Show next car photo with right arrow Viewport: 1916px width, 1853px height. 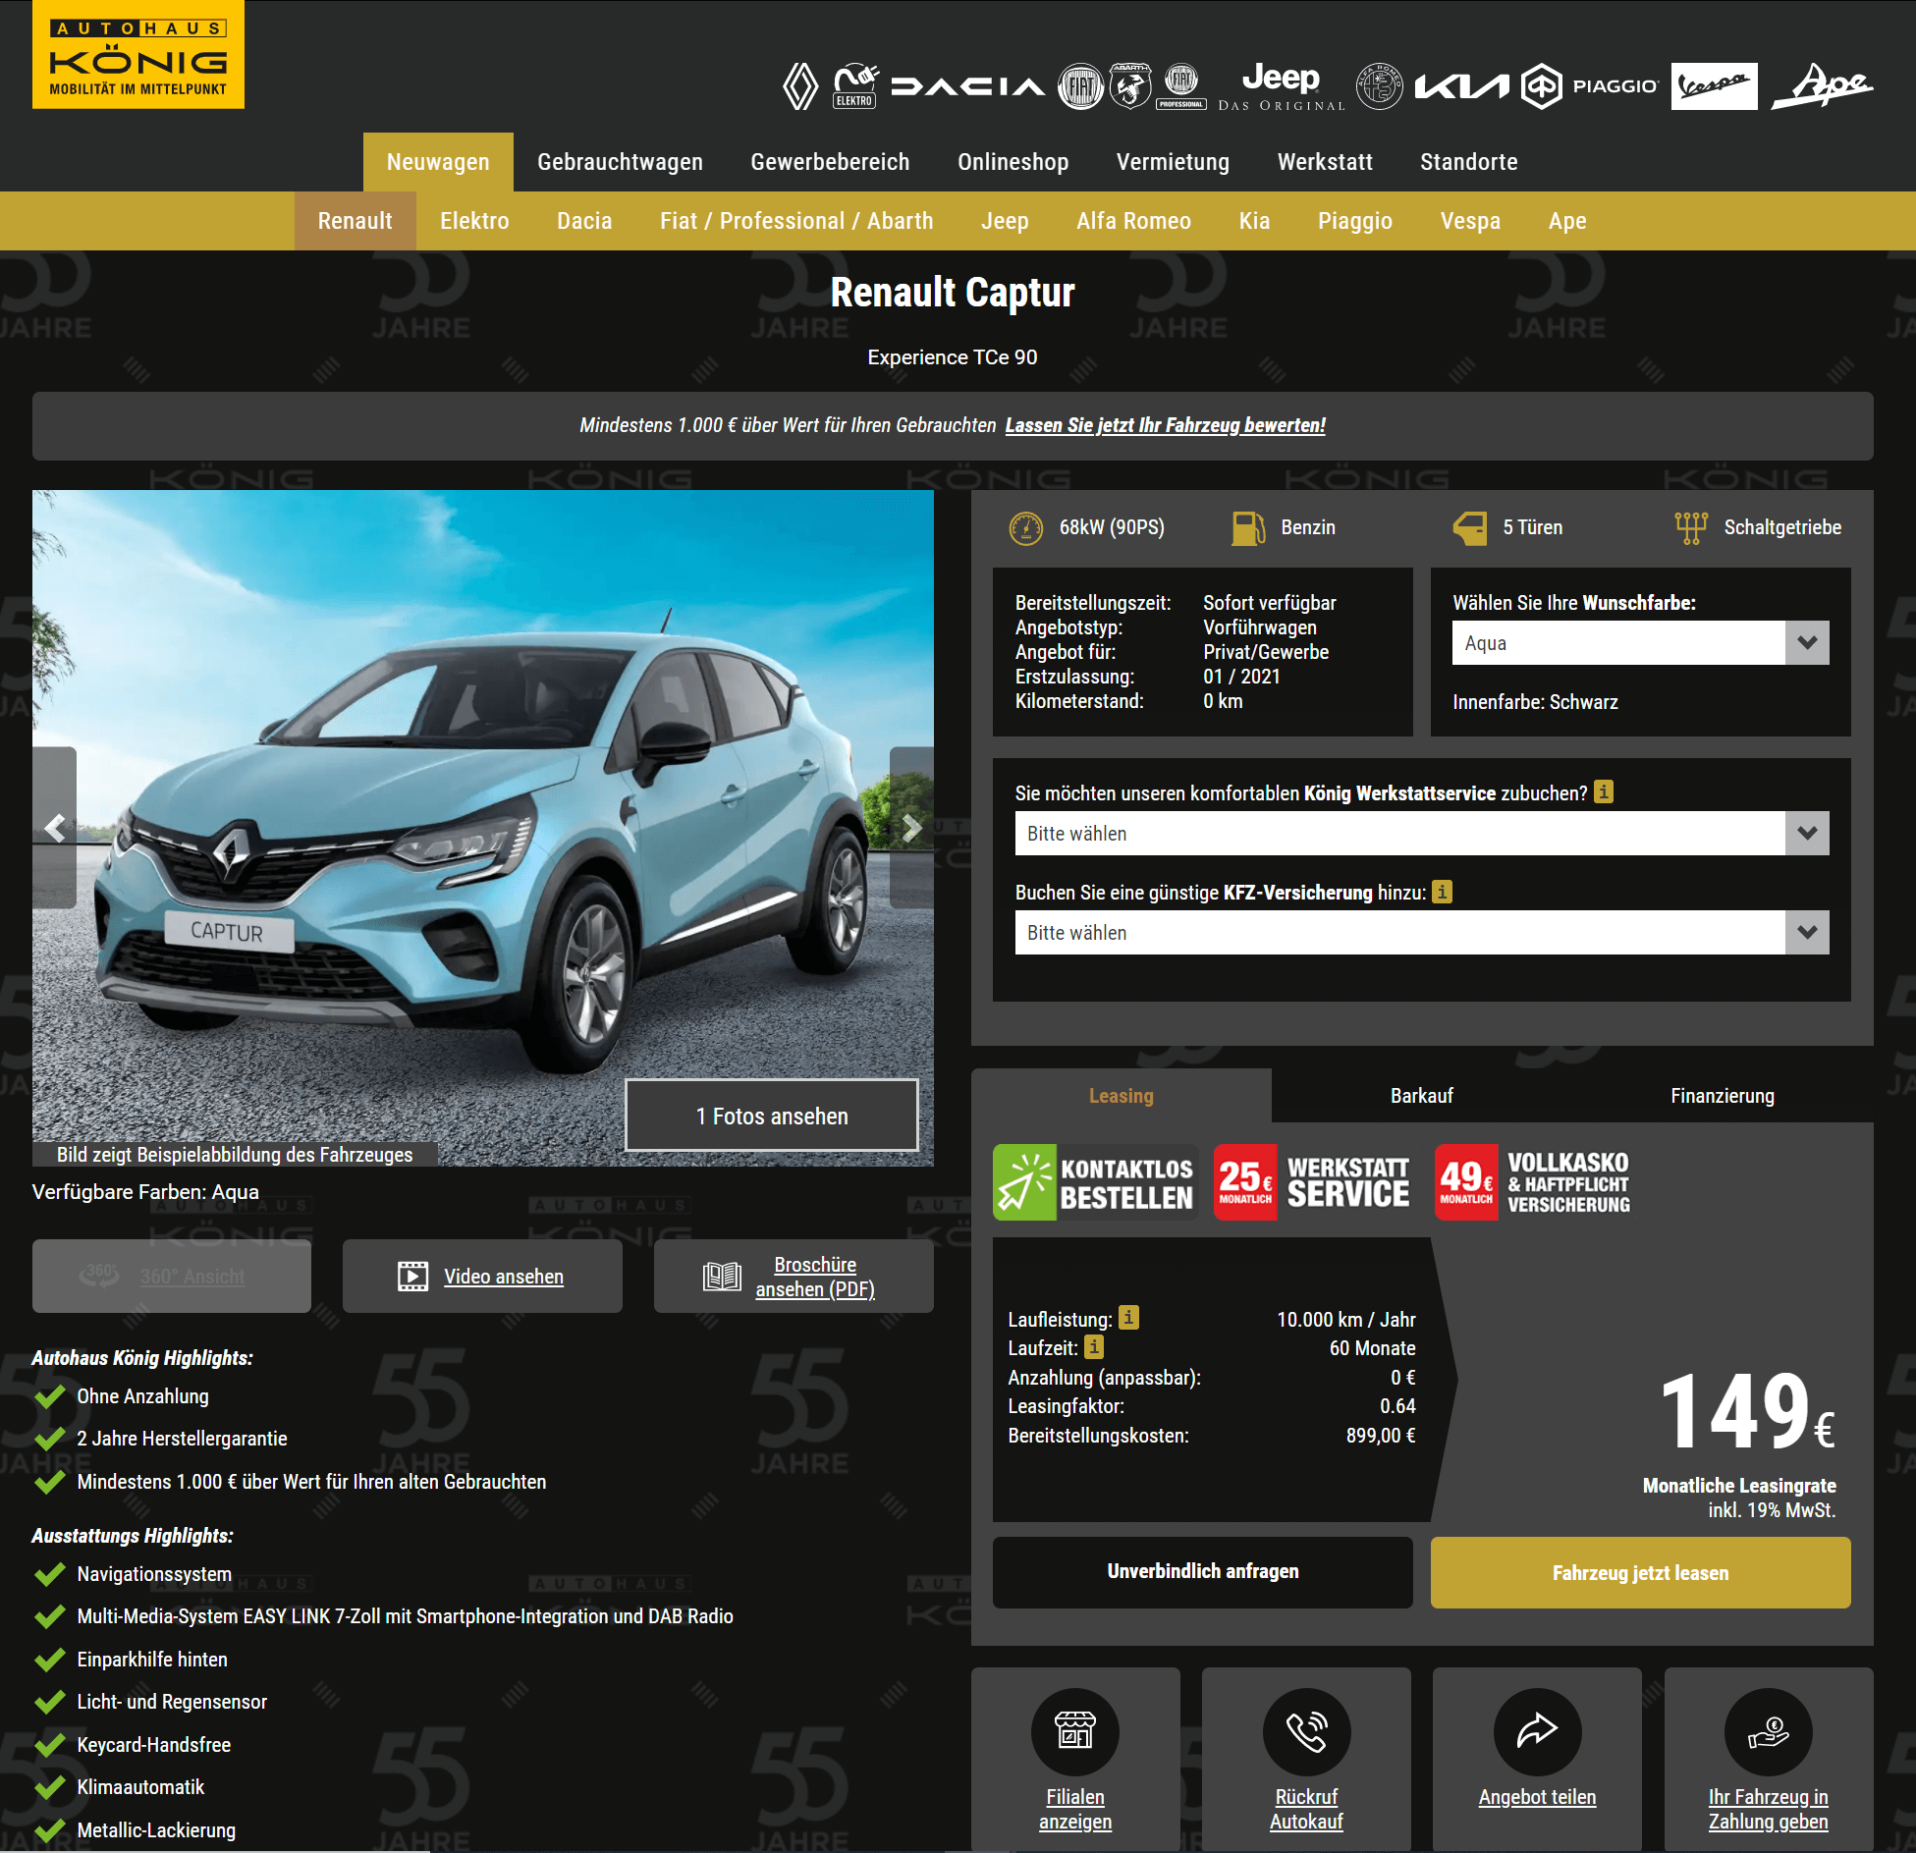click(911, 828)
